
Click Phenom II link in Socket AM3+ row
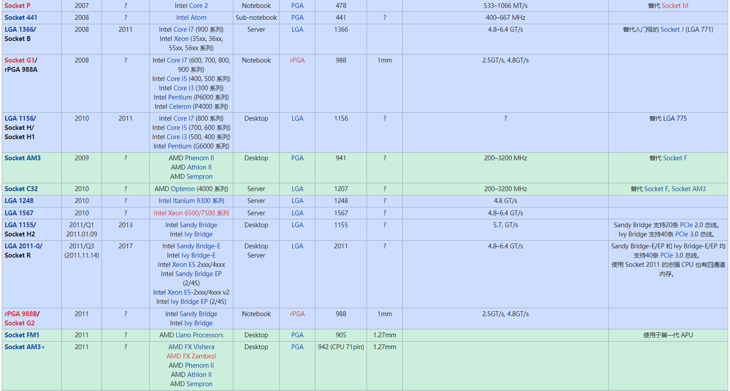pos(200,365)
